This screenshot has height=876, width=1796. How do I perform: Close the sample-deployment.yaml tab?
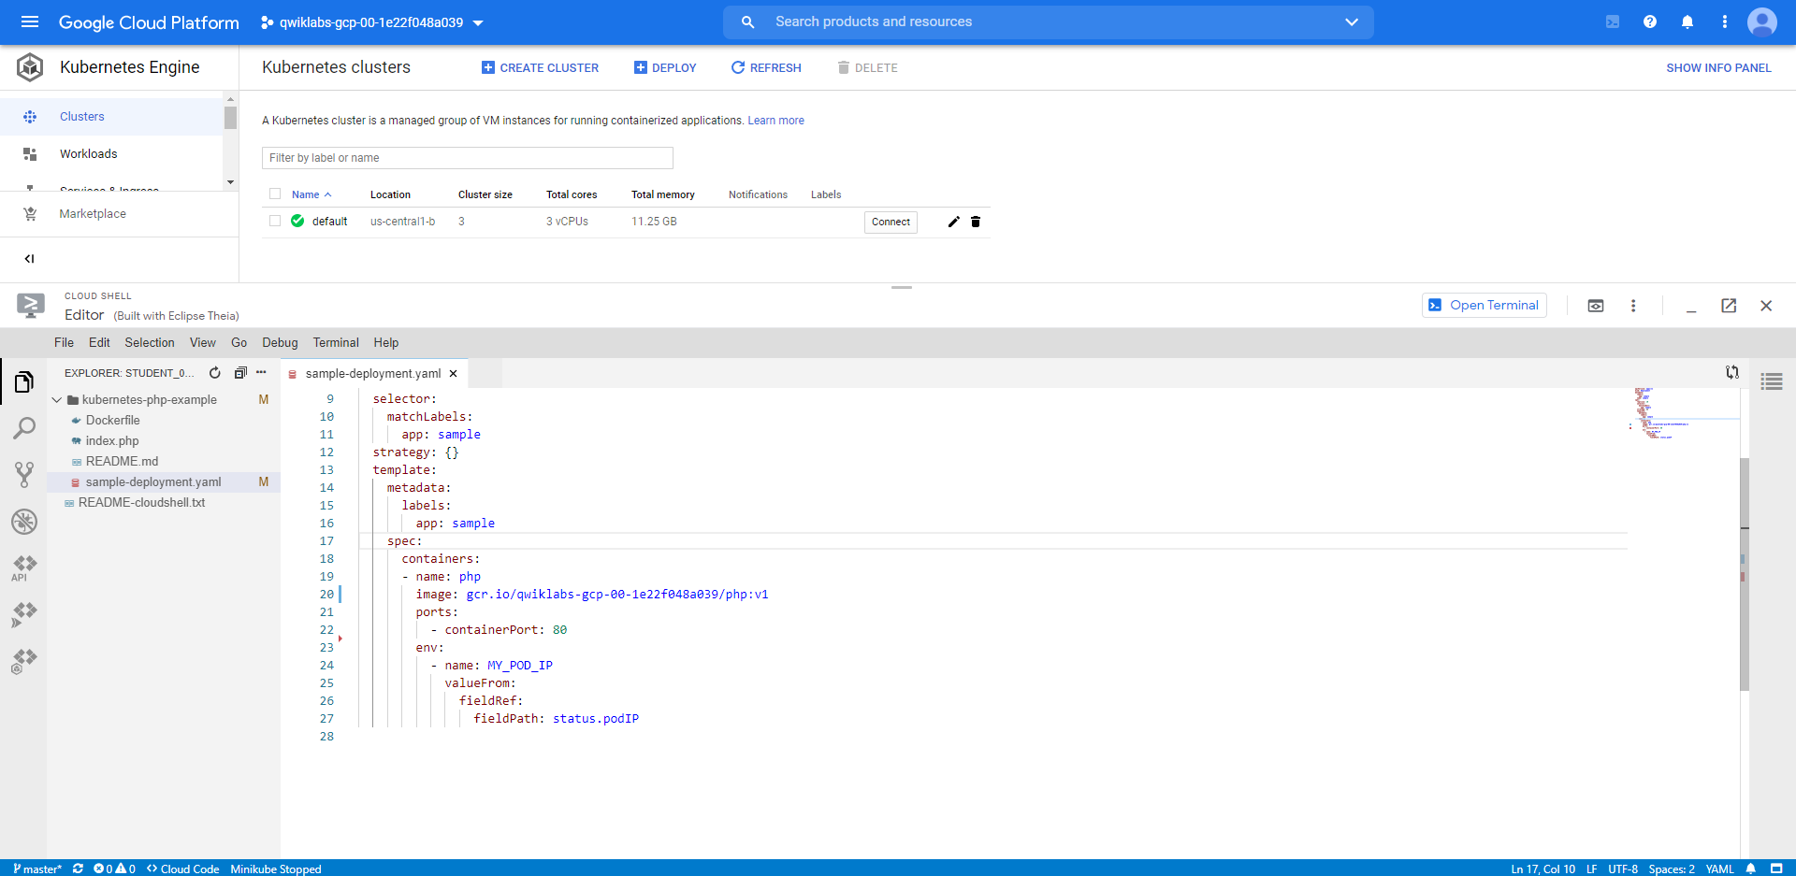(454, 374)
